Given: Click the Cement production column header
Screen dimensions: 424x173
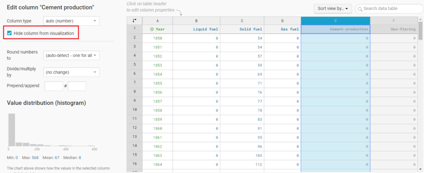Looking at the screenshot, I should 335,29.
